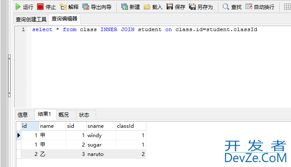Select the id column header
The width and height of the screenshot is (291, 167).
pyautogui.click(x=30, y=126)
